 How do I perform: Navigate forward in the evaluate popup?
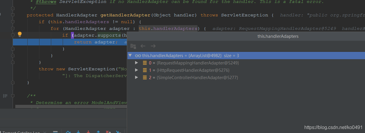tap(153, 46)
